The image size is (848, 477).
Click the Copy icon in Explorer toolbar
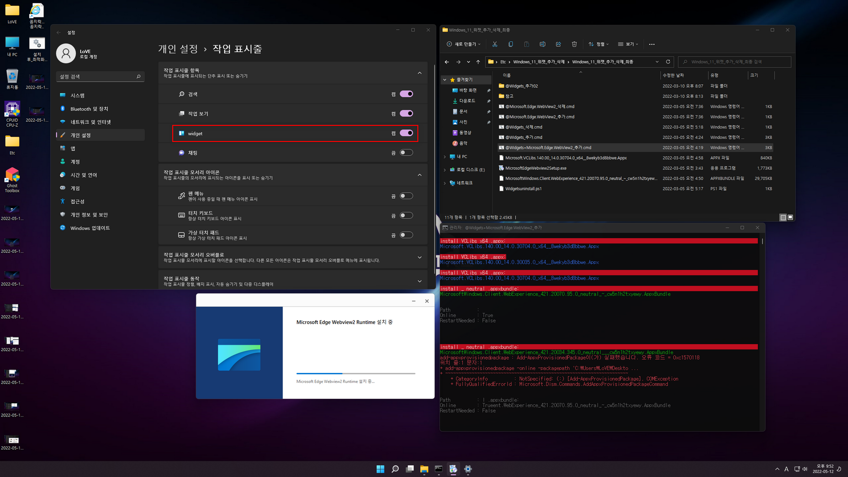pos(511,44)
